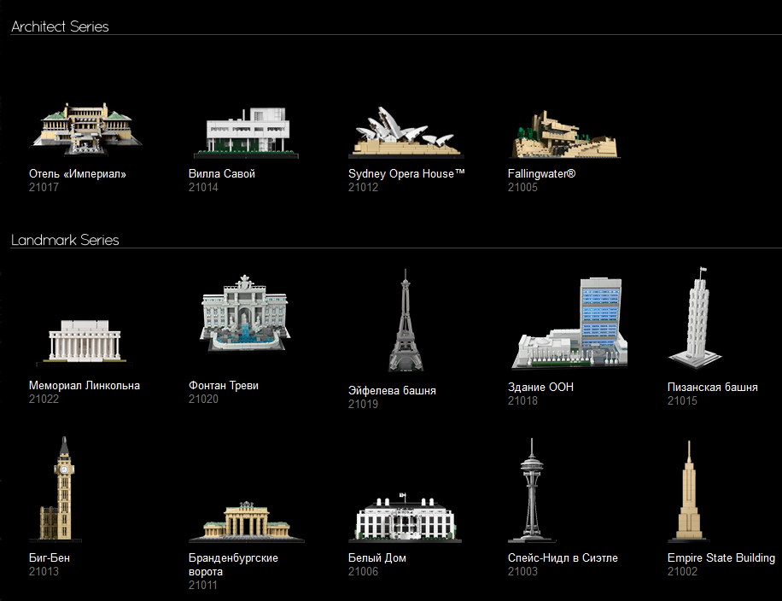Open the Leaning Tower of Pisa image
The width and height of the screenshot is (782, 601).
click(x=699, y=318)
